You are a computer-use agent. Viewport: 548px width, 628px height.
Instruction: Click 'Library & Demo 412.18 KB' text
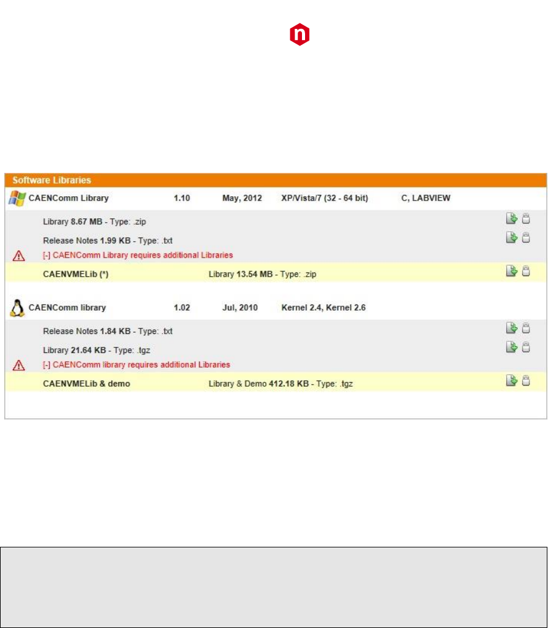(x=259, y=384)
